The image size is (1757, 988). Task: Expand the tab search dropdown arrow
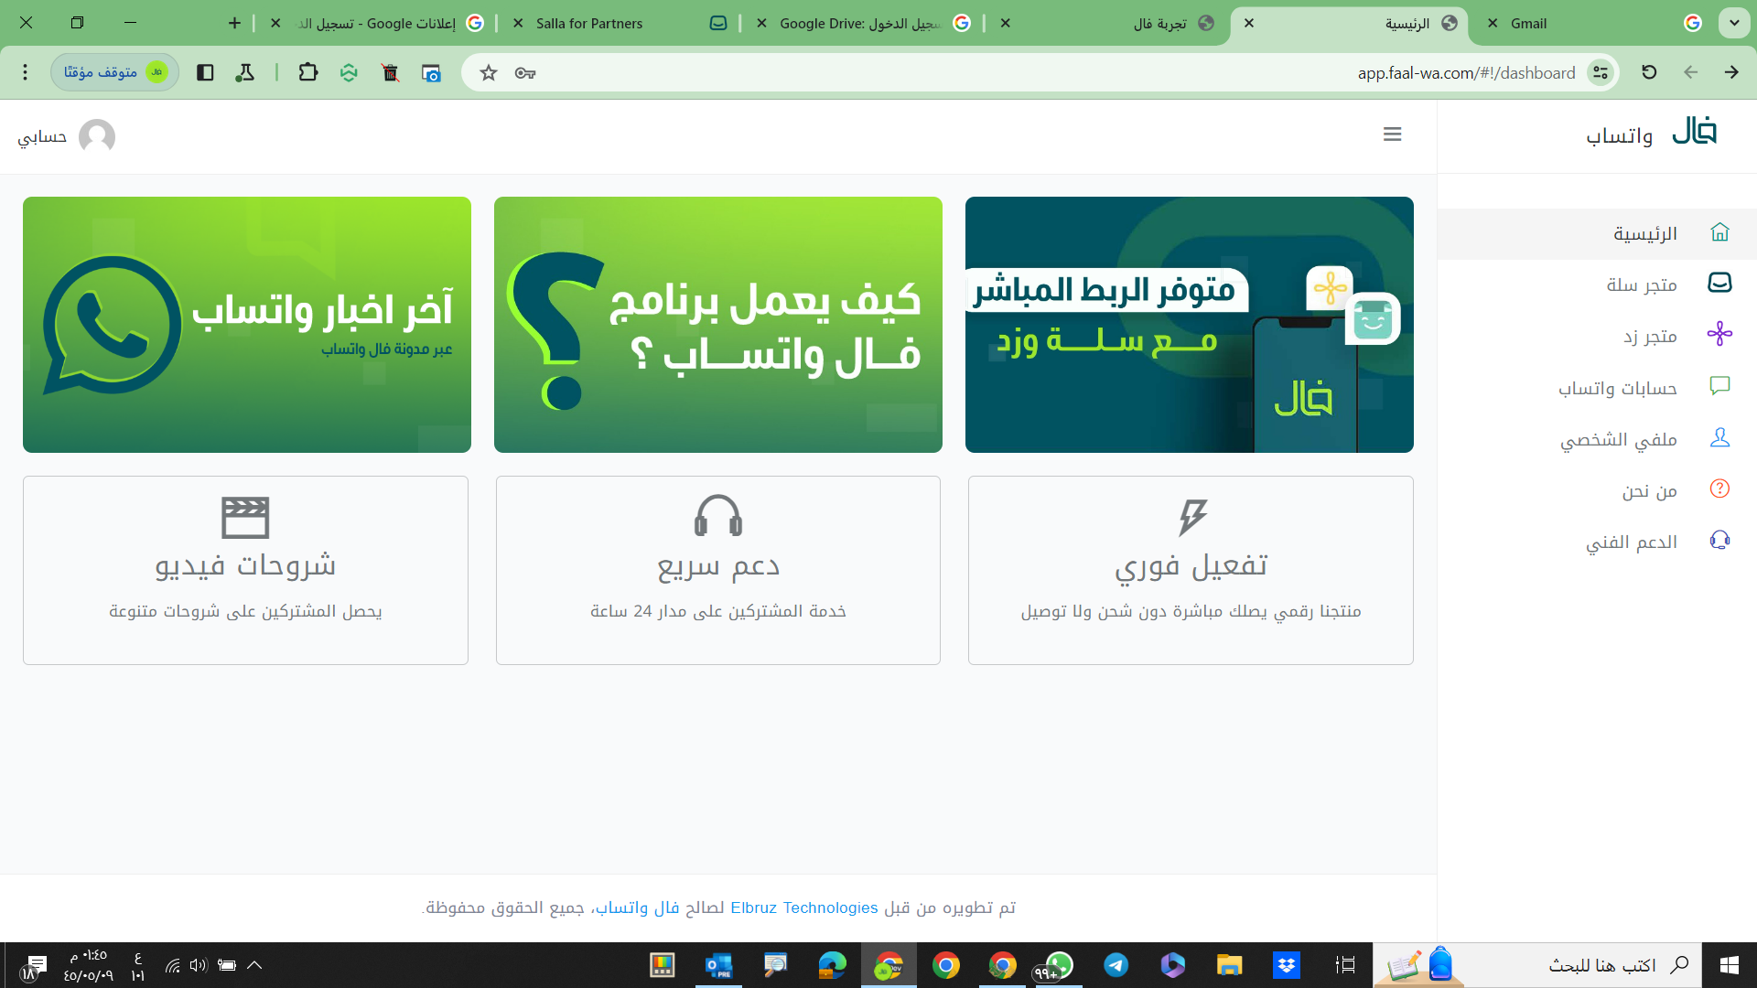pos(1733,23)
